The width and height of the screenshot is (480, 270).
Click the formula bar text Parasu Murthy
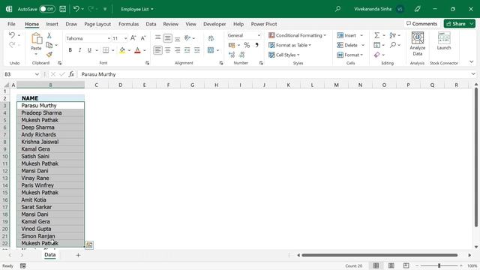tap(98, 74)
